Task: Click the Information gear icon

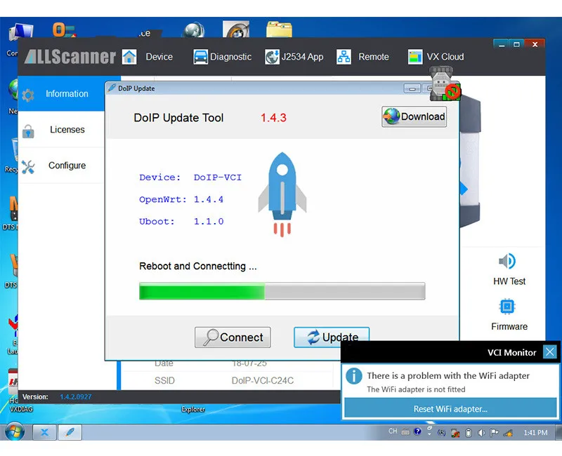Action: pos(28,95)
